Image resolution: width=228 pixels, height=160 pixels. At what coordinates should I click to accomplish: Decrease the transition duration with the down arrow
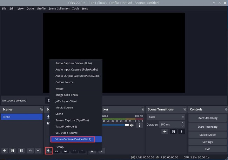click(x=182, y=126)
